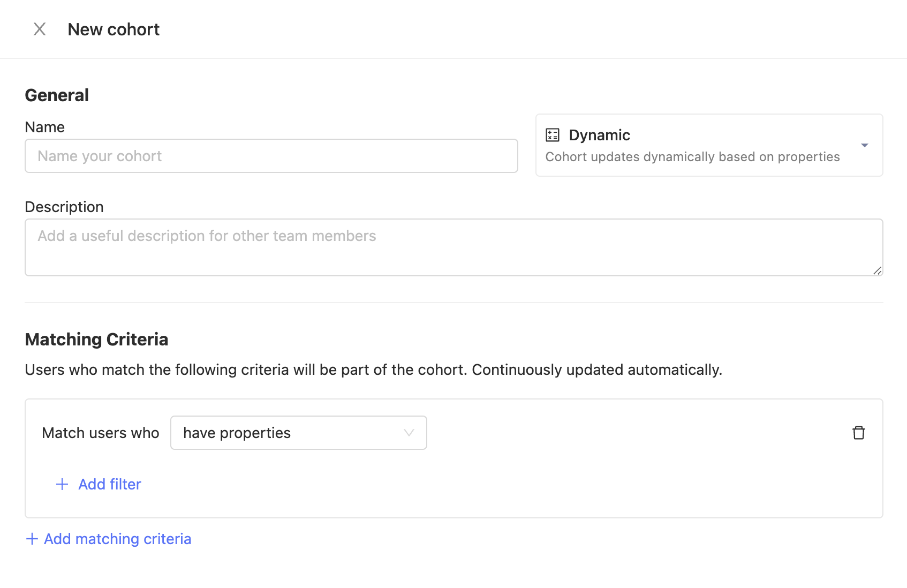
Task: Click the General section heading
Action: pyautogui.click(x=56, y=95)
